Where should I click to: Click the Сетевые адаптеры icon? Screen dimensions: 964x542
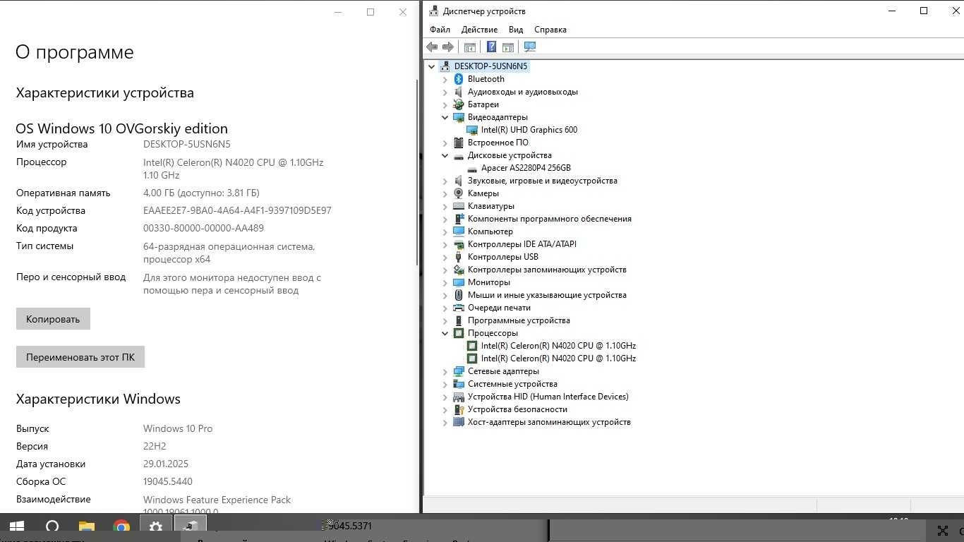pyautogui.click(x=459, y=371)
